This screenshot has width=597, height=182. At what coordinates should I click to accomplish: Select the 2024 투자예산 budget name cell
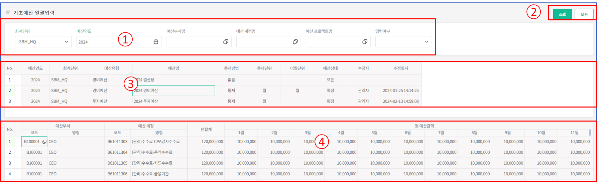[x=173, y=101]
